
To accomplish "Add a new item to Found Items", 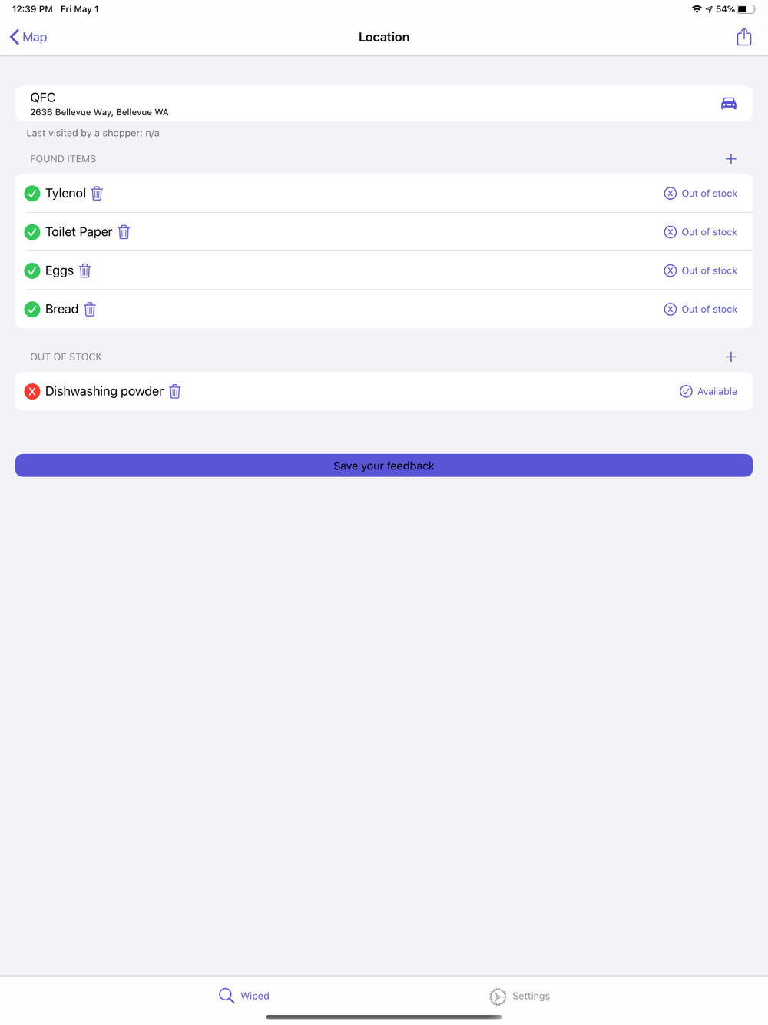I will (x=730, y=159).
